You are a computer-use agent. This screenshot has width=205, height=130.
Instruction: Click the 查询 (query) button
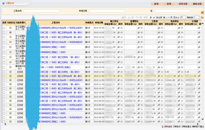(x=156, y=4)
